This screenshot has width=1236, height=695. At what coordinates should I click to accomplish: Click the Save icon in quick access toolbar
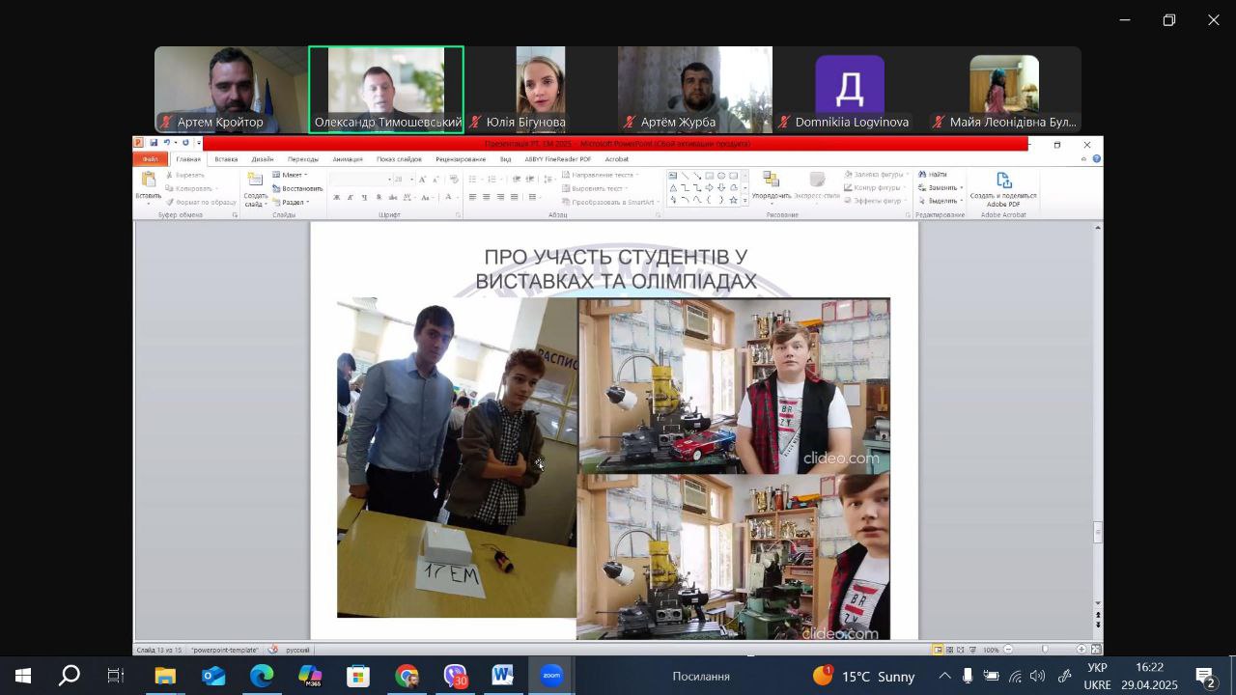coord(153,144)
